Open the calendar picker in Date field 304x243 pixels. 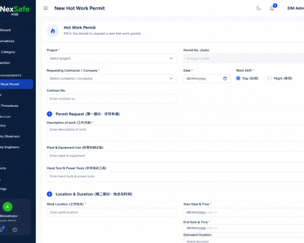225,78
